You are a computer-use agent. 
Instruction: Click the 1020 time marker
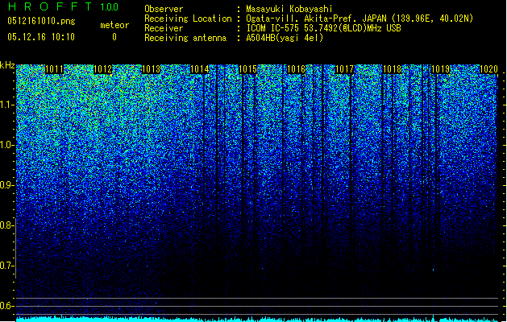click(489, 69)
